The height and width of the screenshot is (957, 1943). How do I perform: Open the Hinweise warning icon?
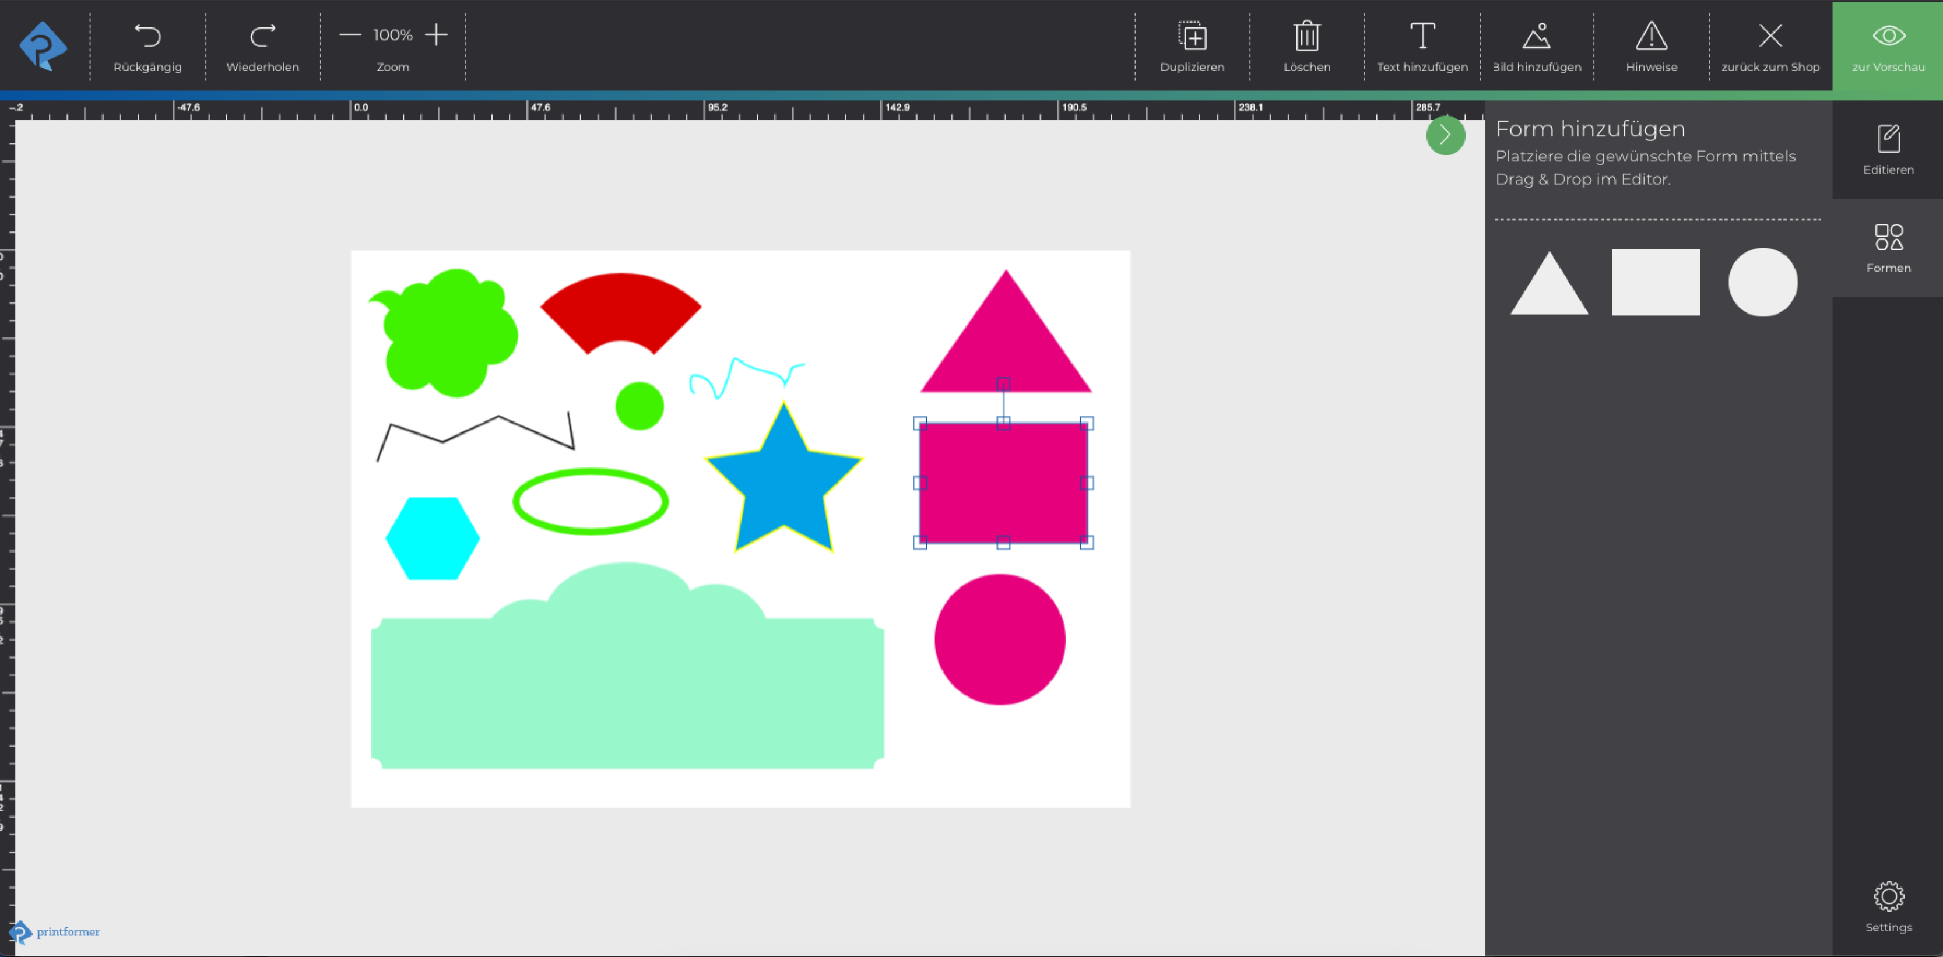pyautogui.click(x=1651, y=36)
